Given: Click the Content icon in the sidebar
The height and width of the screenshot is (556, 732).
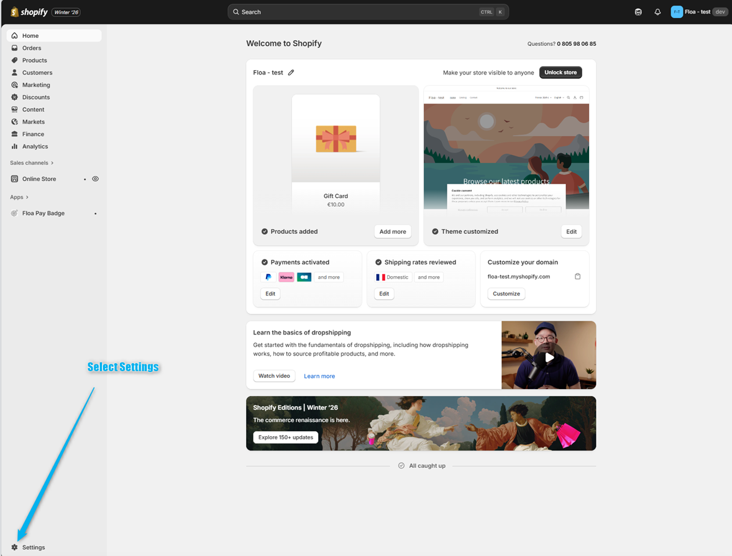Looking at the screenshot, I should pyautogui.click(x=14, y=109).
